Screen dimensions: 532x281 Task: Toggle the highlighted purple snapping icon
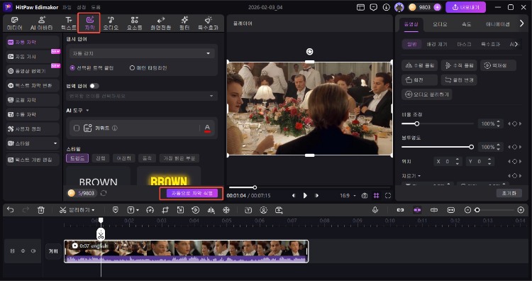pos(417,210)
